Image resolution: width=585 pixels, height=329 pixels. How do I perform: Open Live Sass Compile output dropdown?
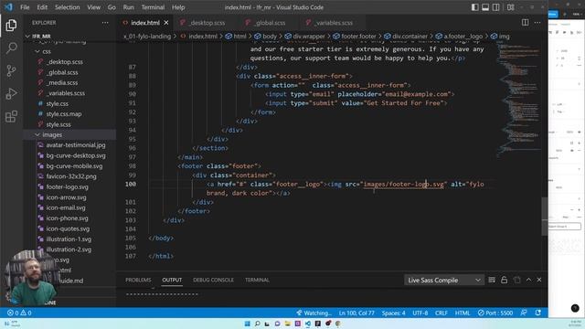coord(443,281)
